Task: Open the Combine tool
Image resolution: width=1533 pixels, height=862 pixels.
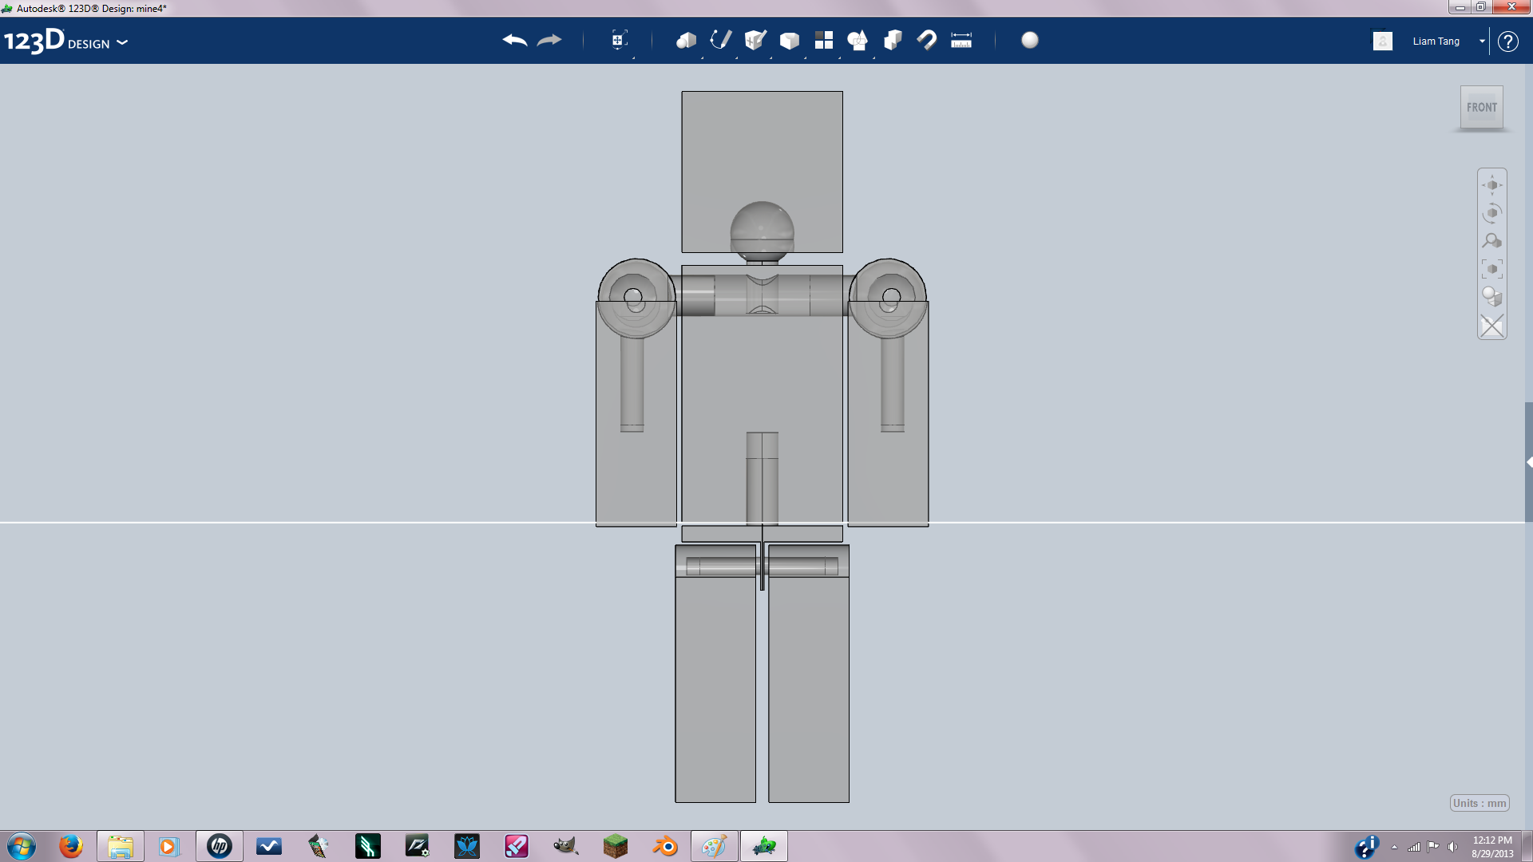Action: [893, 40]
